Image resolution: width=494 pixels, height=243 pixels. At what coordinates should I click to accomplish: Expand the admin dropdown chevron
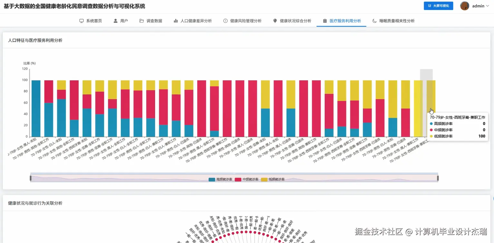point(487,6)
